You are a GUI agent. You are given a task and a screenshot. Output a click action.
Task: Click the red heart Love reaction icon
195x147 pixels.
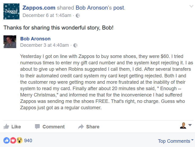point(13,140)
